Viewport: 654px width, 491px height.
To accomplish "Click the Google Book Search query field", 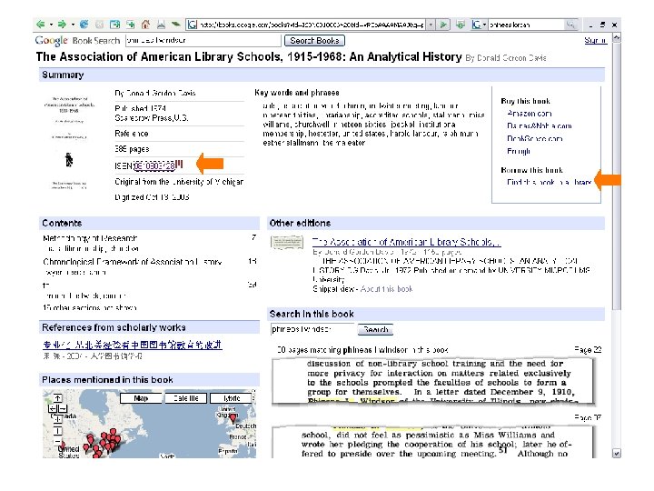I will click(203, 41).
